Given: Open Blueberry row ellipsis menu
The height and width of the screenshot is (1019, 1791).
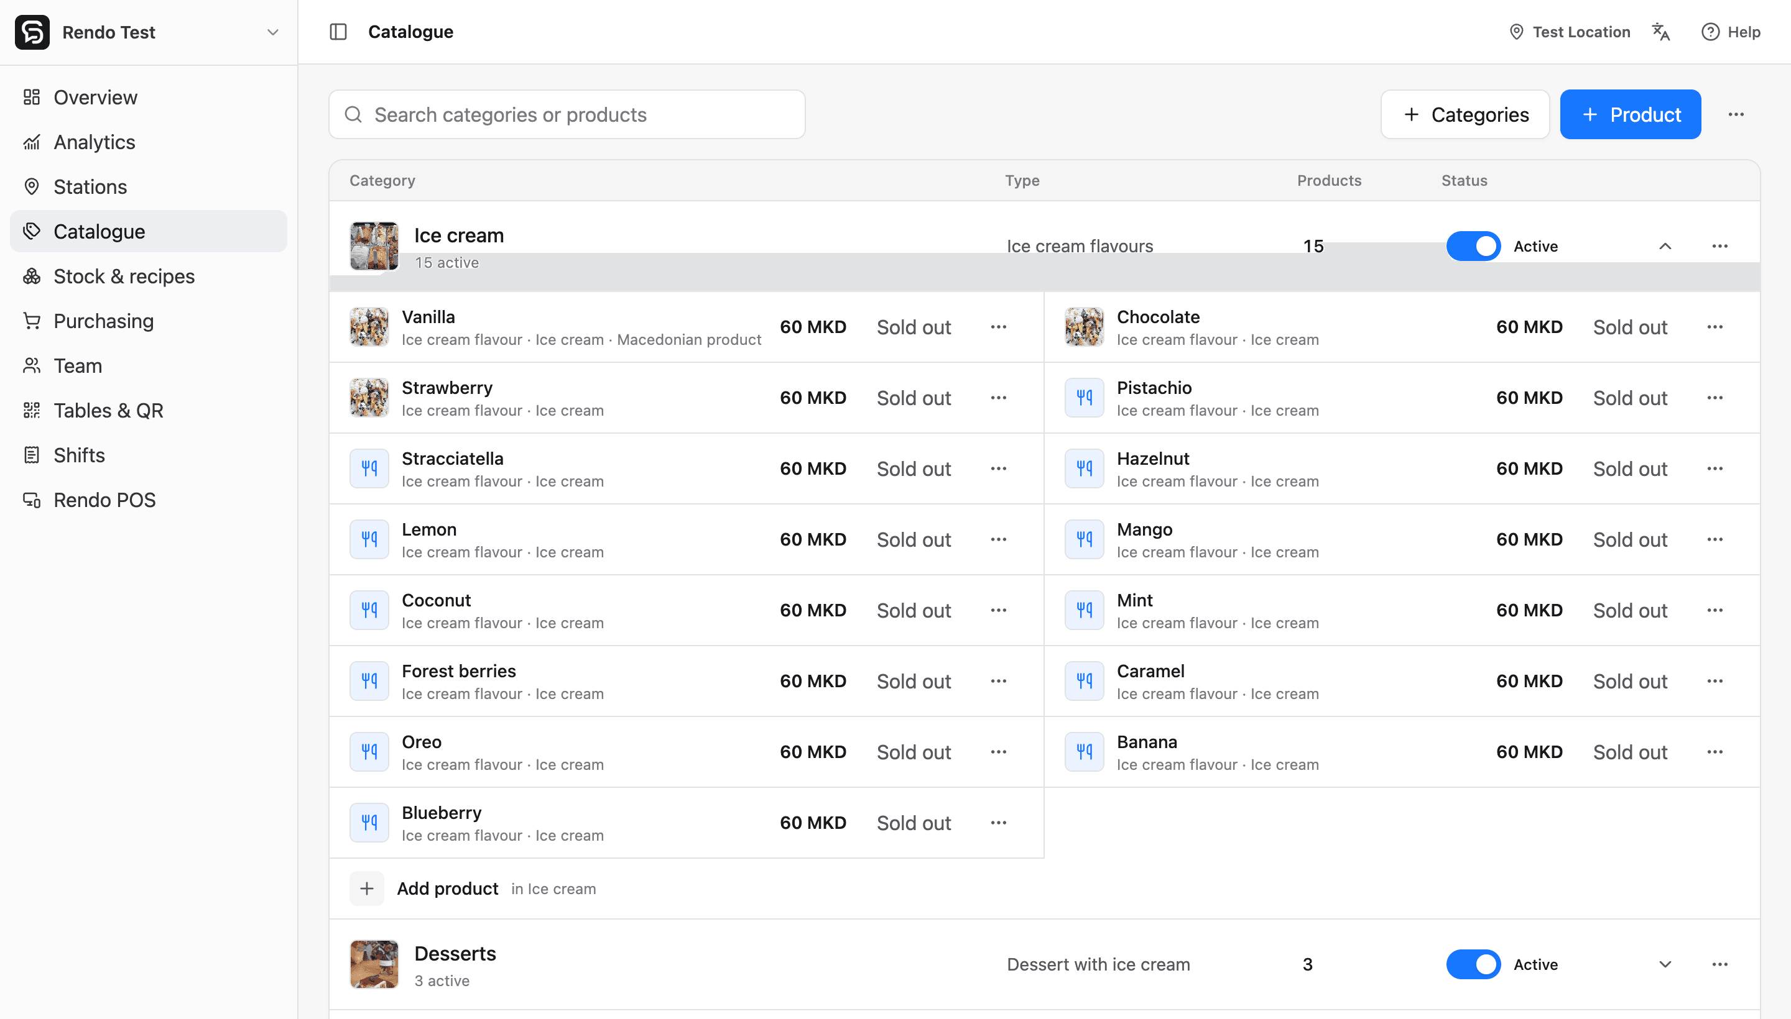Looking at the screenshot, I should (x=998, y=822).
